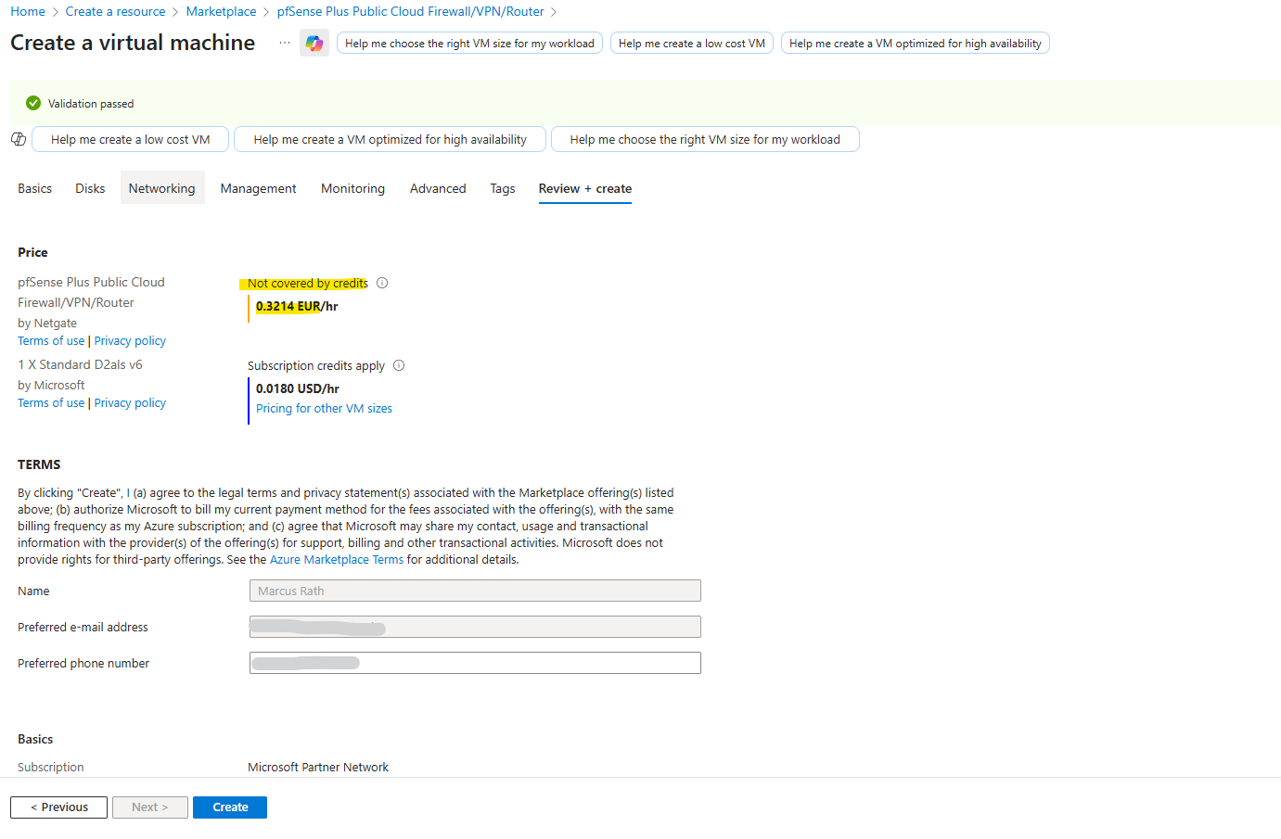Click the '1 X Standard D2als v6' text
This screenshot has height=839, width=1281.
click(80, 364)
